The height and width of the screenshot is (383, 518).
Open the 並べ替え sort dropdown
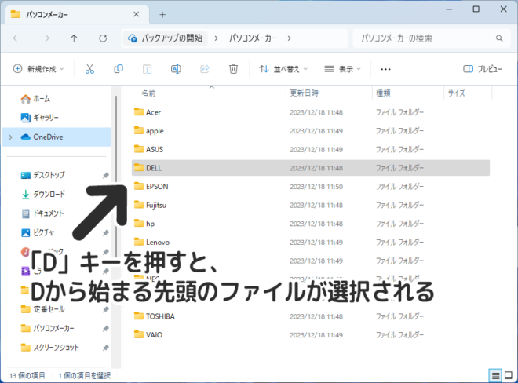coord(283,69)
